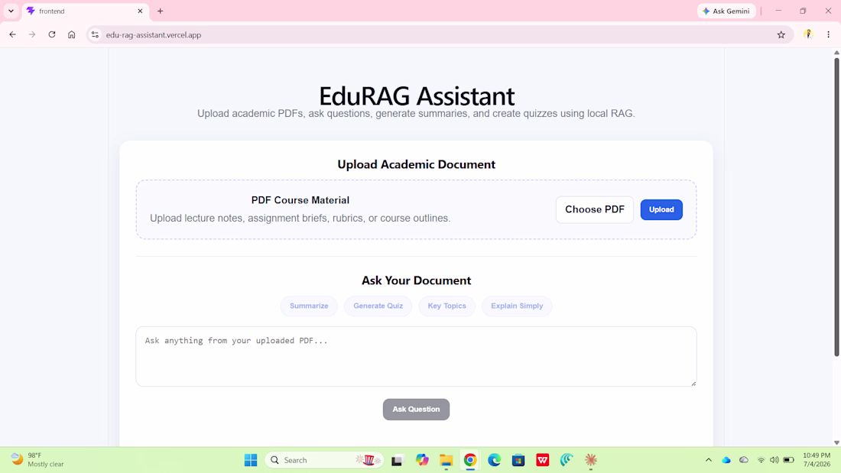Bookmark this page with the star icon
The height and width of the screenshot is (473, 841).
pos(781,35)
